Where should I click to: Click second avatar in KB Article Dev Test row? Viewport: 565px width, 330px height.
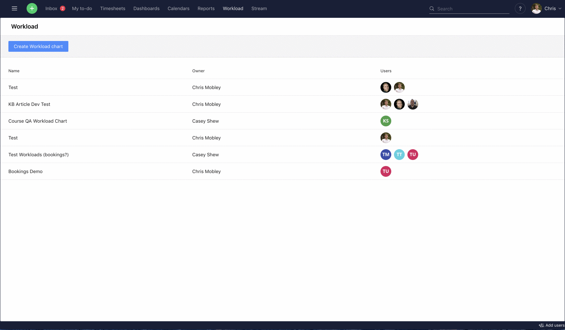click(399, 104)
